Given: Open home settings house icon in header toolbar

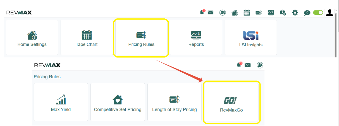Looking at the screenshot, I should [235, 13].
